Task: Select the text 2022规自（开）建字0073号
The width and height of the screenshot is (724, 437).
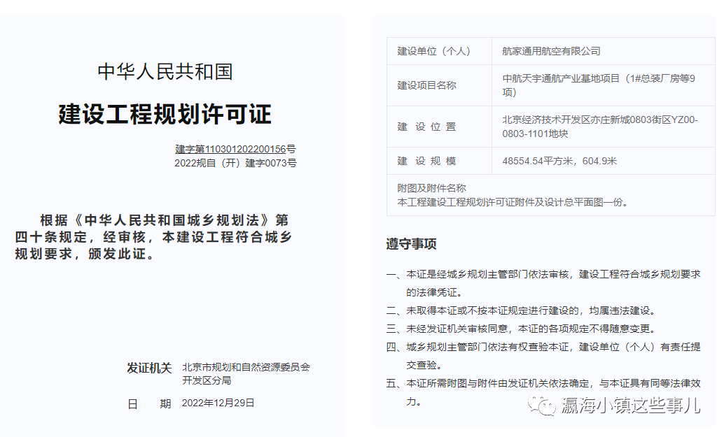Action: point(235,163)
